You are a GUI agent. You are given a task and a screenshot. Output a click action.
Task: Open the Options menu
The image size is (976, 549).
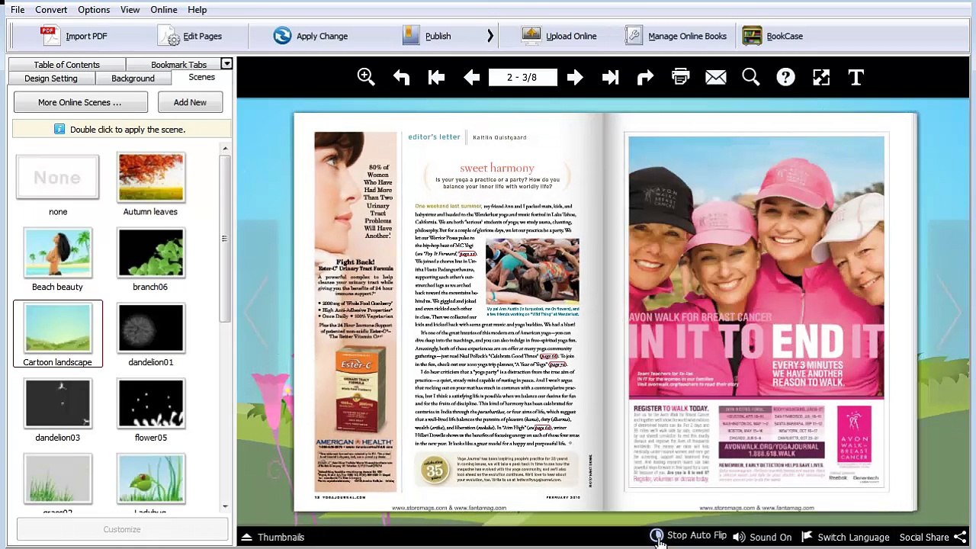click(94, 9)
